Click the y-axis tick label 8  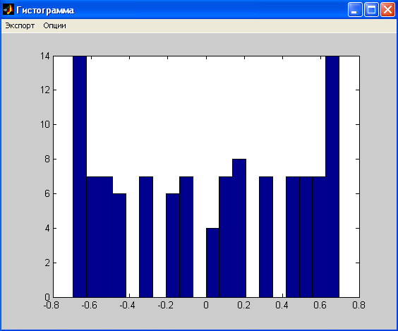47,159
